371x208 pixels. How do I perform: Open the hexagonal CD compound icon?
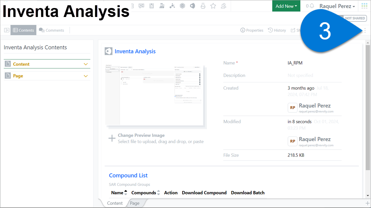click(182, 6)
